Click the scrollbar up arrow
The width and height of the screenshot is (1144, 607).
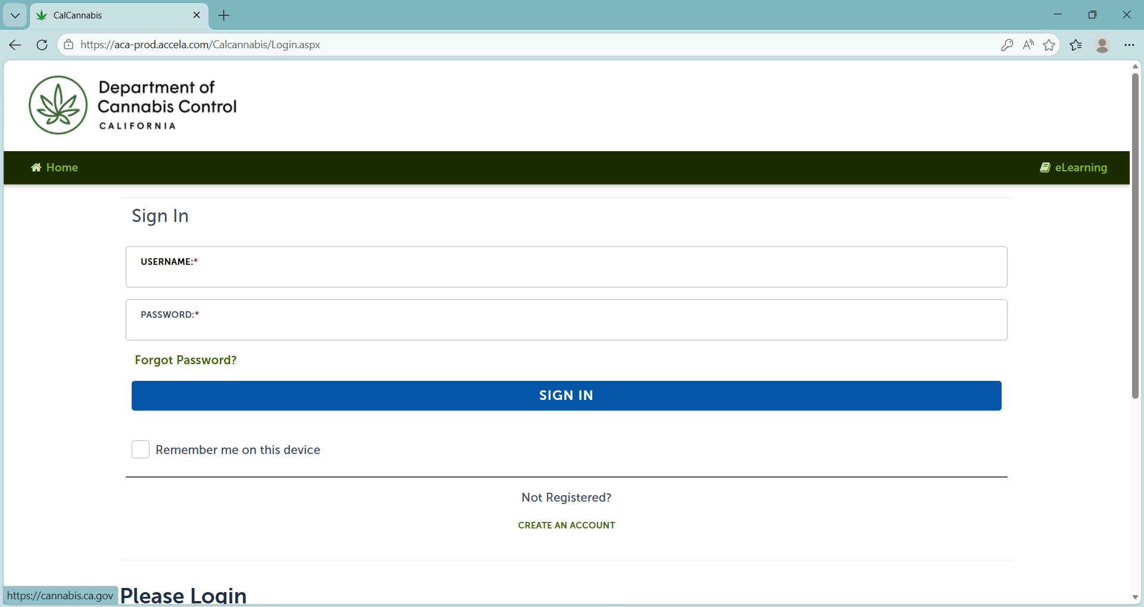[x=1135, y=67]
